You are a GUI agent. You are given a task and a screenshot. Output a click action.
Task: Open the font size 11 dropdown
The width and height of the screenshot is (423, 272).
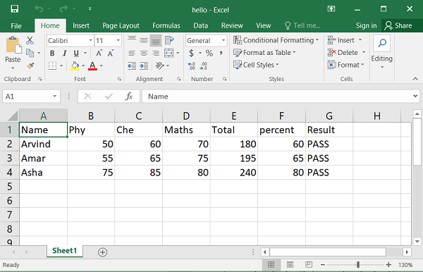118,40
